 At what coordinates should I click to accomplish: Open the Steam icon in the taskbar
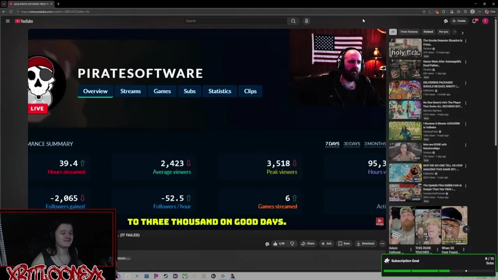pos(166,276)
